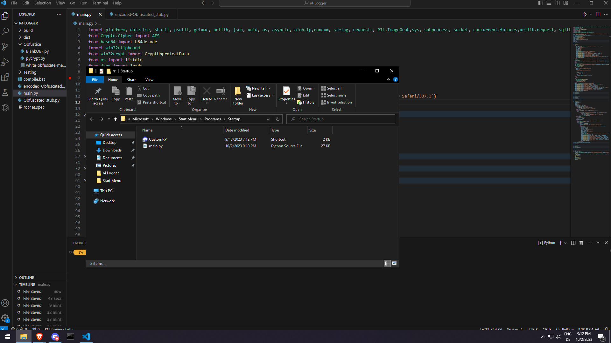Pin the Startup folder to Quick access
This screenshot has width=611, height=343.
point(98,96)
